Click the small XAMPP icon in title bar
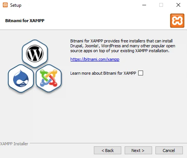Screen dimensions: 187x158 5,5
